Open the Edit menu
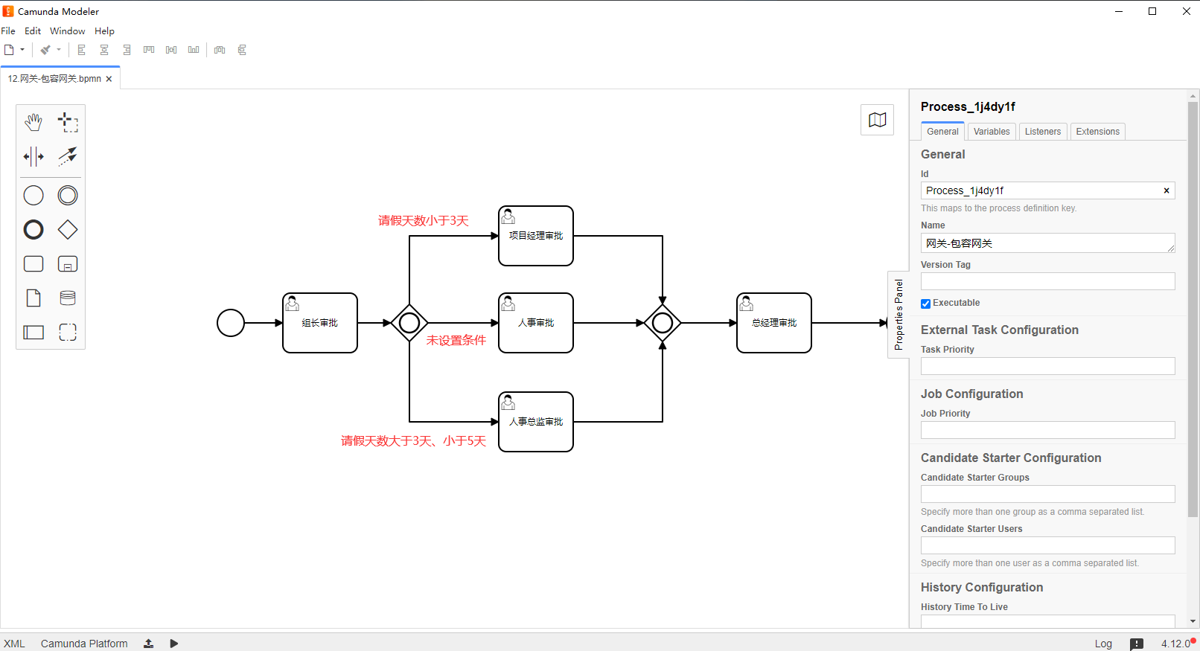 [x=33, y=31]
